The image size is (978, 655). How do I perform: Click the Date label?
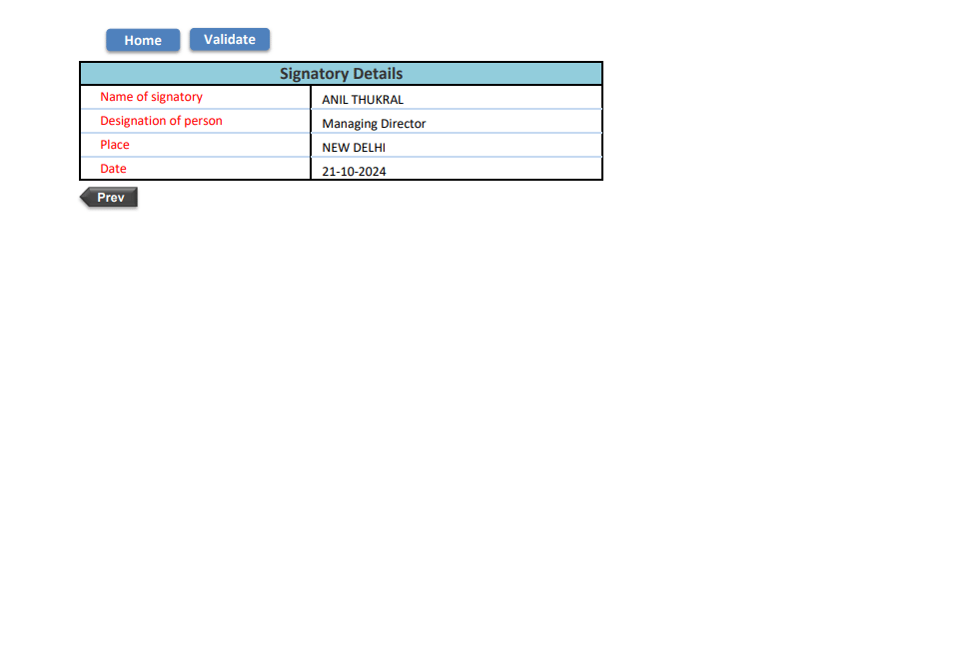[x=113, y=169]
